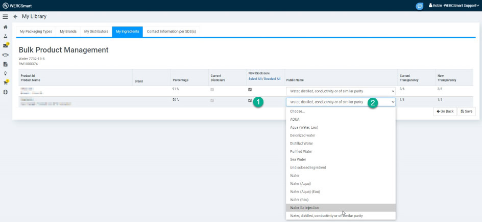Open Public Name dropdown in 91% row
The image size is (482, 222).
341,91
